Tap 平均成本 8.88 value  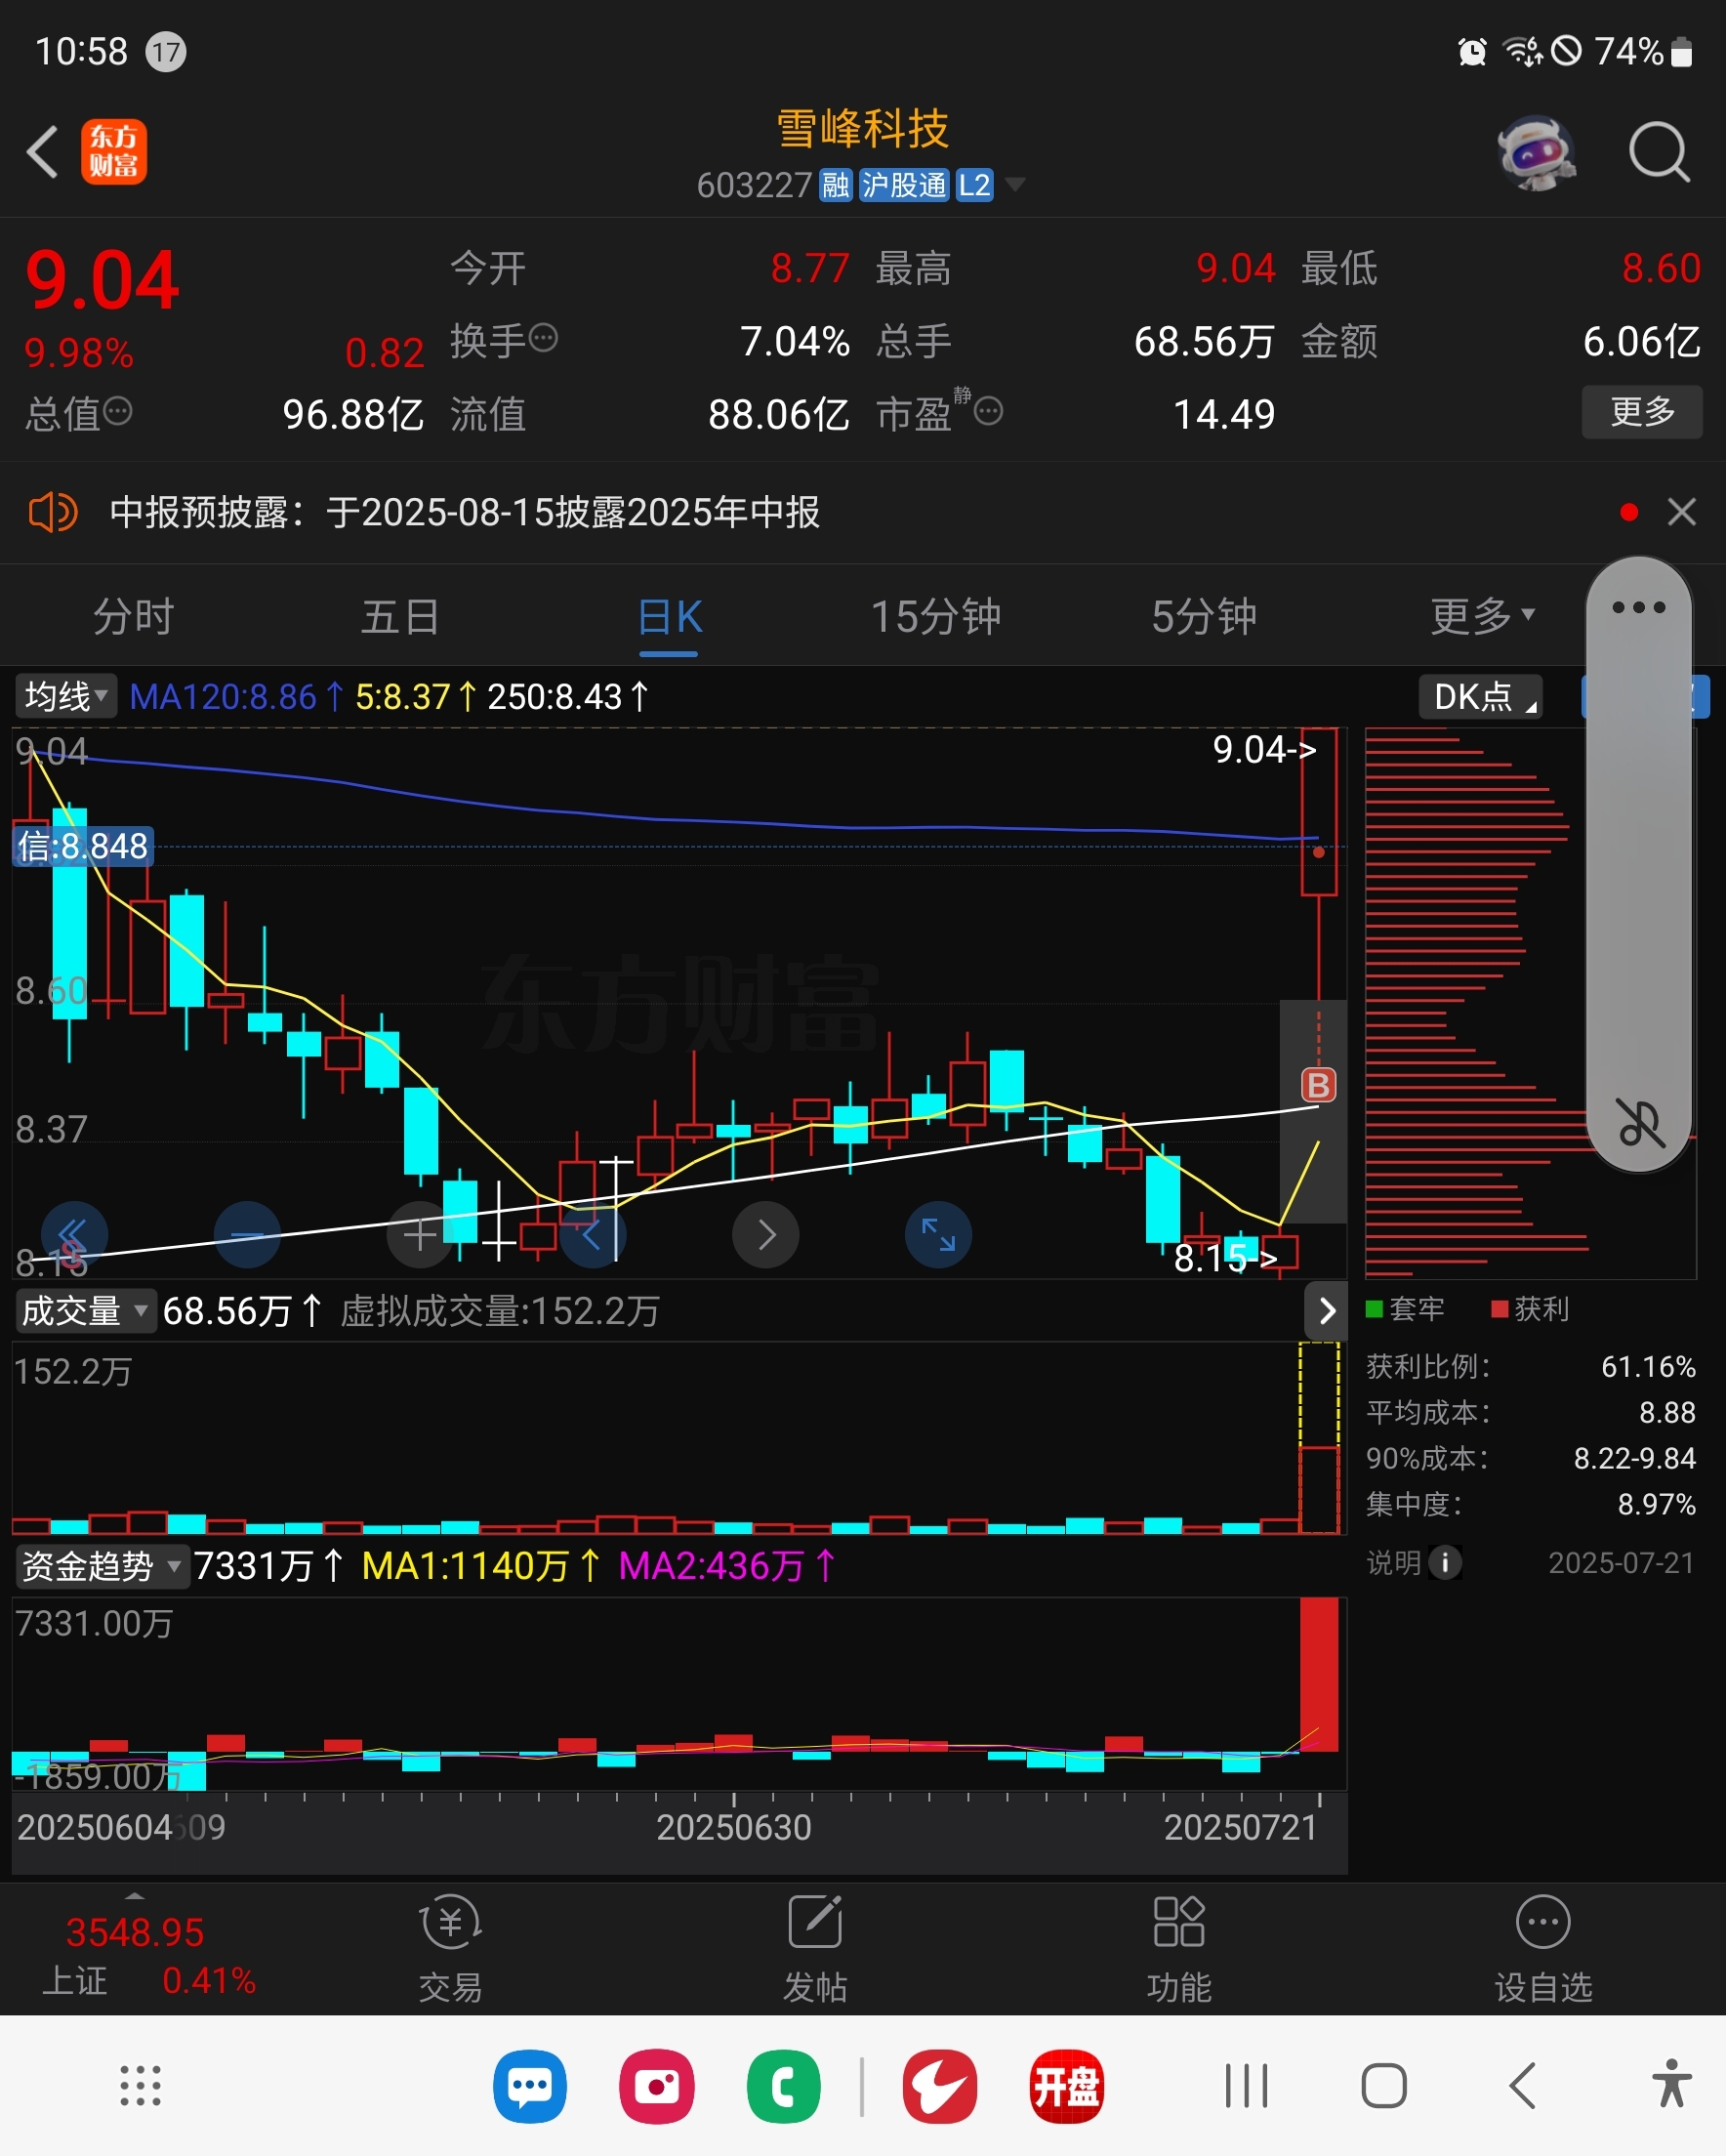pyautogui.click(x=1666, y=1412)
